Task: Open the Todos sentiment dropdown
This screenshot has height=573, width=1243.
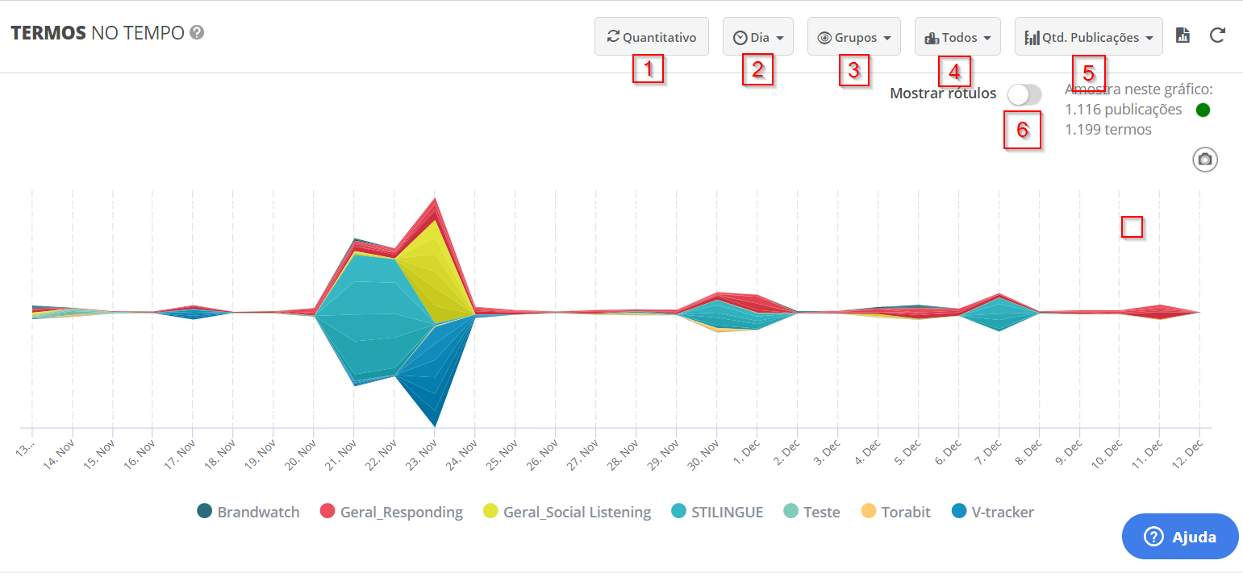Action: click(x=957, y=37)
